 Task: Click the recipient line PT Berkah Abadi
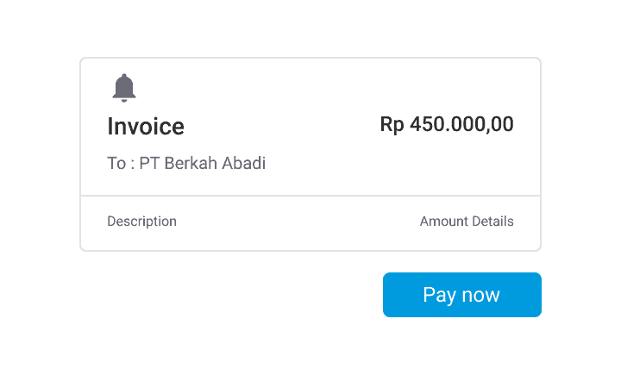(186, 163)
